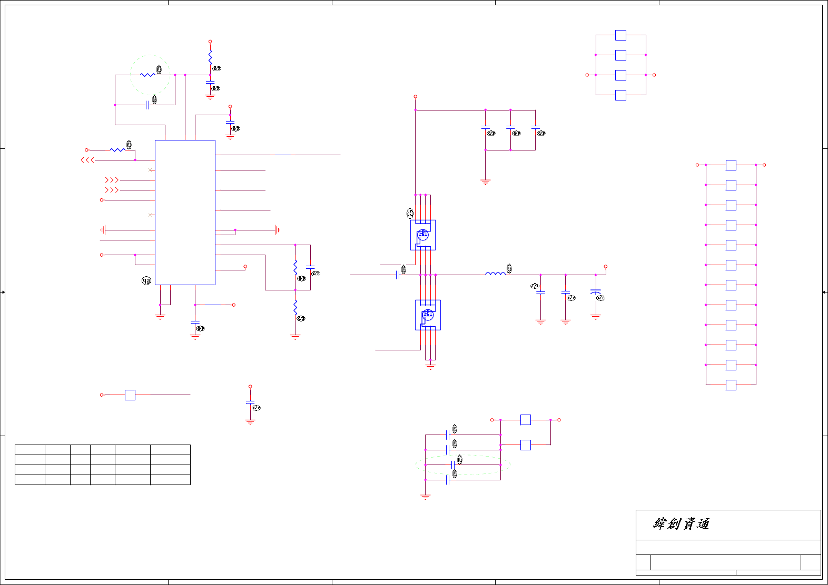Select capacitor below the dashed-circle resistor
Image resolution: width=828 pixels, height=585 pixels.
click(x=148, y=105)
